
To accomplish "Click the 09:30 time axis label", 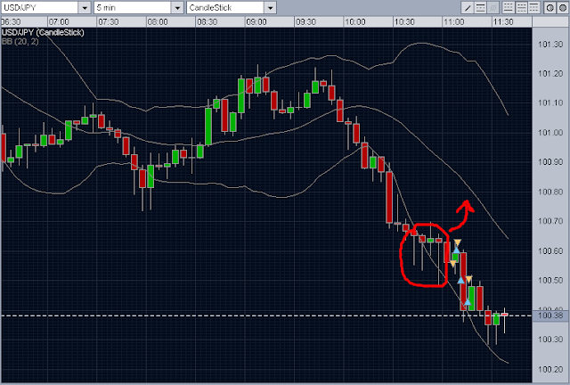I will coord(305,21).
